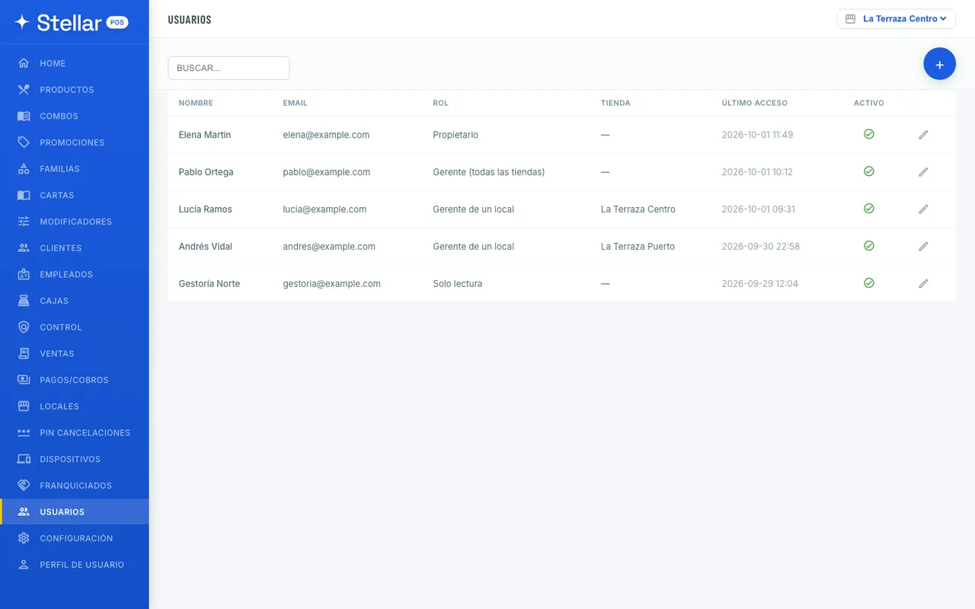975x609 pixels.
Task: Click the Promociones tag icon
Action: point(24,142)
